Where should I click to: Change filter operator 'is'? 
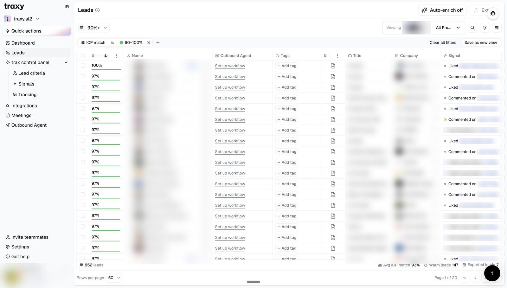[112, 42]
